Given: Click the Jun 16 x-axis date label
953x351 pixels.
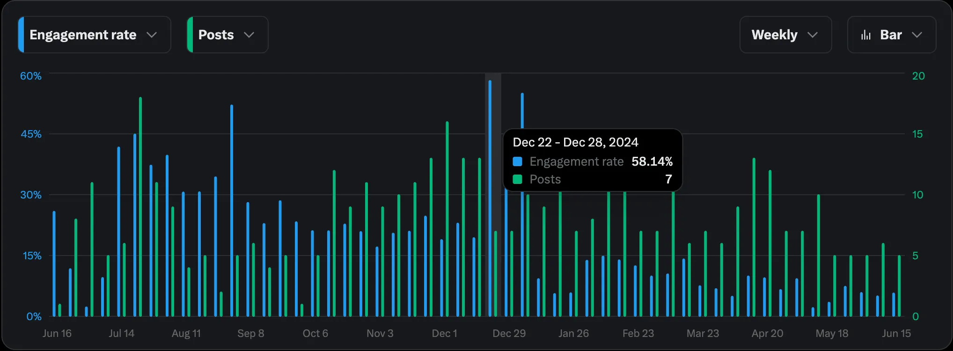Looking at the screenshot, I should pyautogui.click(x=57, y=333).
